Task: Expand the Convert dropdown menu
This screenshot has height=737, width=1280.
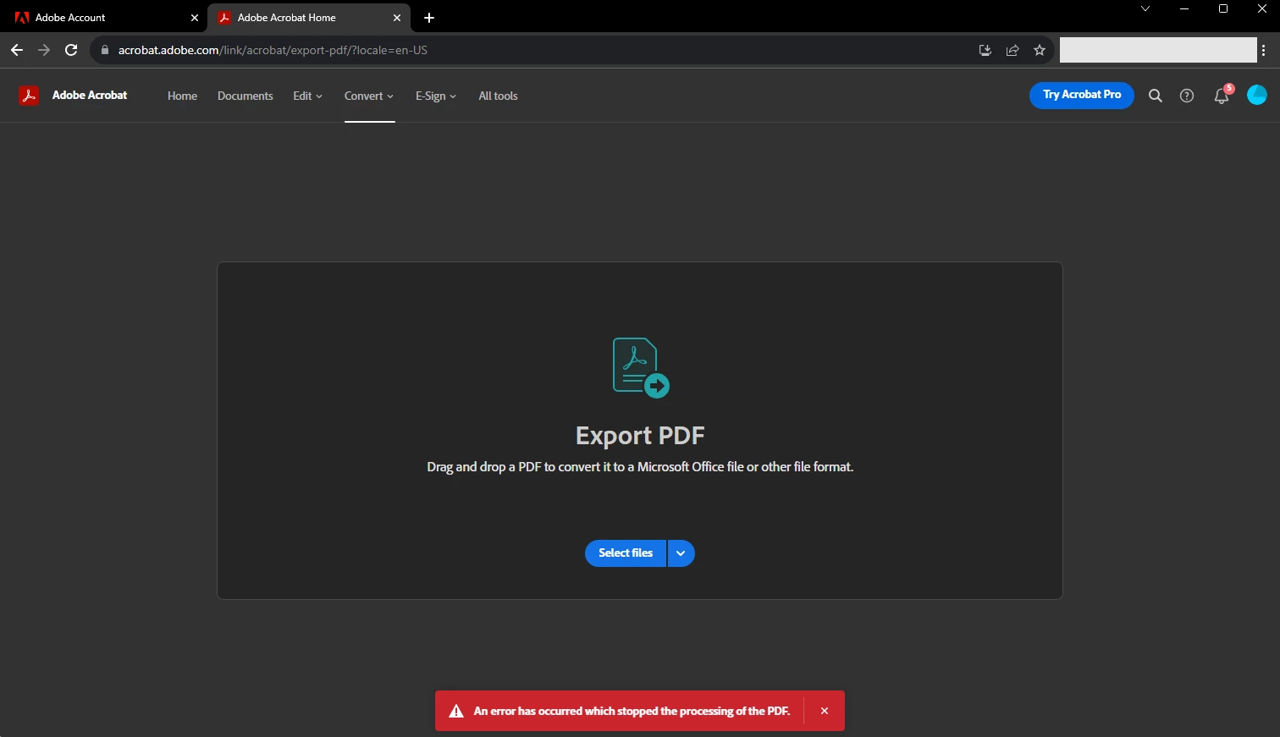Action: pos(369,96)
